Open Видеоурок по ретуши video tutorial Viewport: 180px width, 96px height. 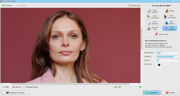pos(15,93)
